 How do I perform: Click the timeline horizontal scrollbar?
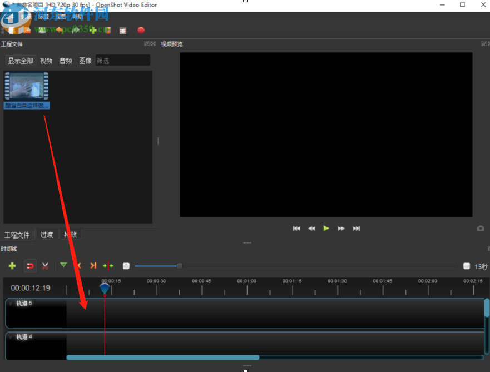(x=163, y=358)
